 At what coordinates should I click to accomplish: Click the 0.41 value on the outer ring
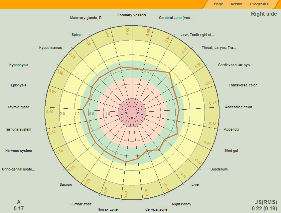[207, 143]
